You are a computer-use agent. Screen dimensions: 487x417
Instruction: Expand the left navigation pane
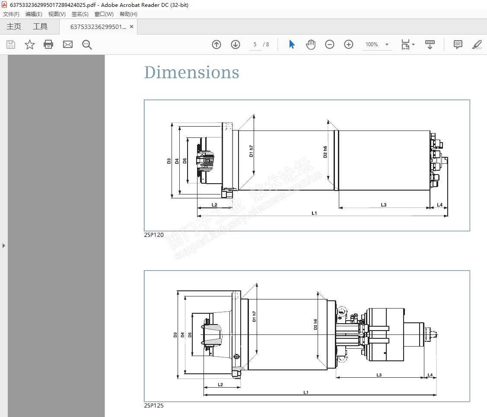tap(4, 245)
